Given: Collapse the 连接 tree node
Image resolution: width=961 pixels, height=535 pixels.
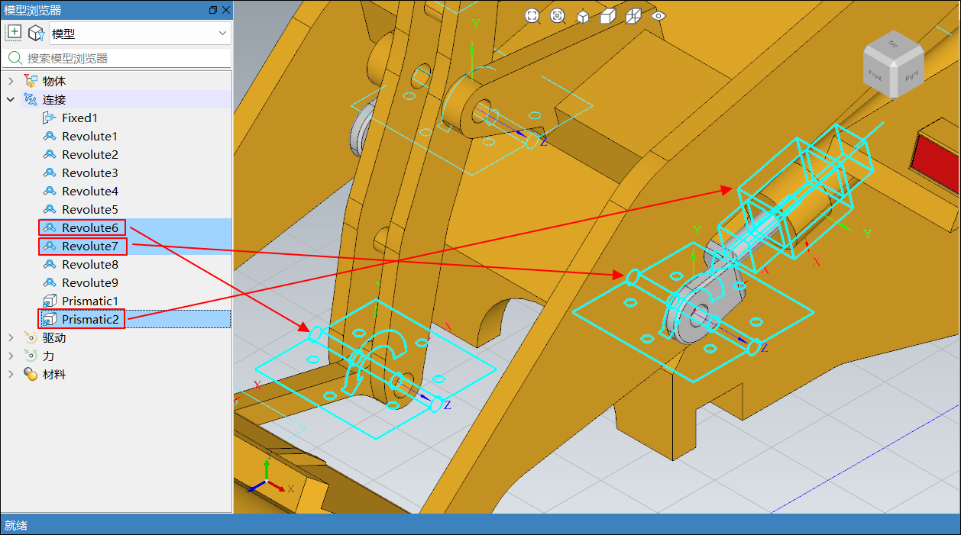Looking at the screenshot, I should point(11,99).
